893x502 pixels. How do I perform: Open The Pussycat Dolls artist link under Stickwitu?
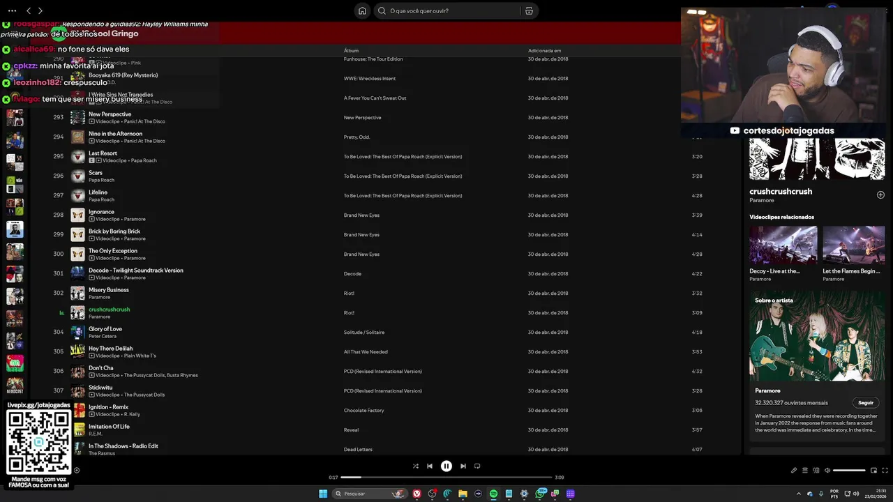(144, 395)
